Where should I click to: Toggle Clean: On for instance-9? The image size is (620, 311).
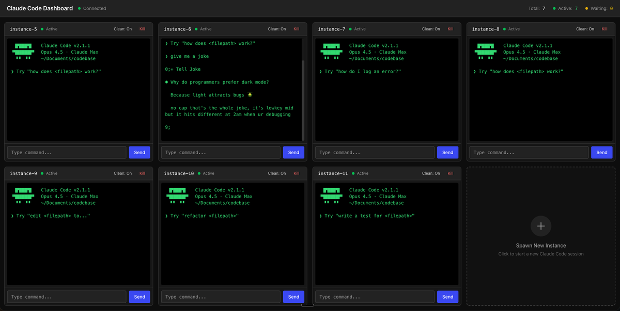(122, 173)
